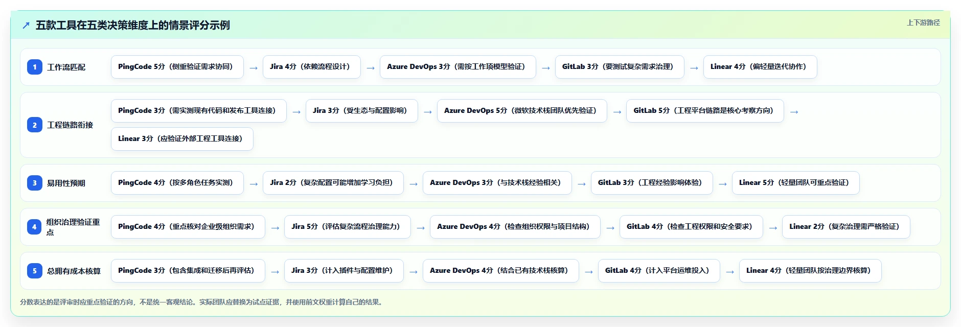Select PingCode 3分 (需实测现有代码和发布工具连接) chip
961x327 pixels.
tap(199, 111)
